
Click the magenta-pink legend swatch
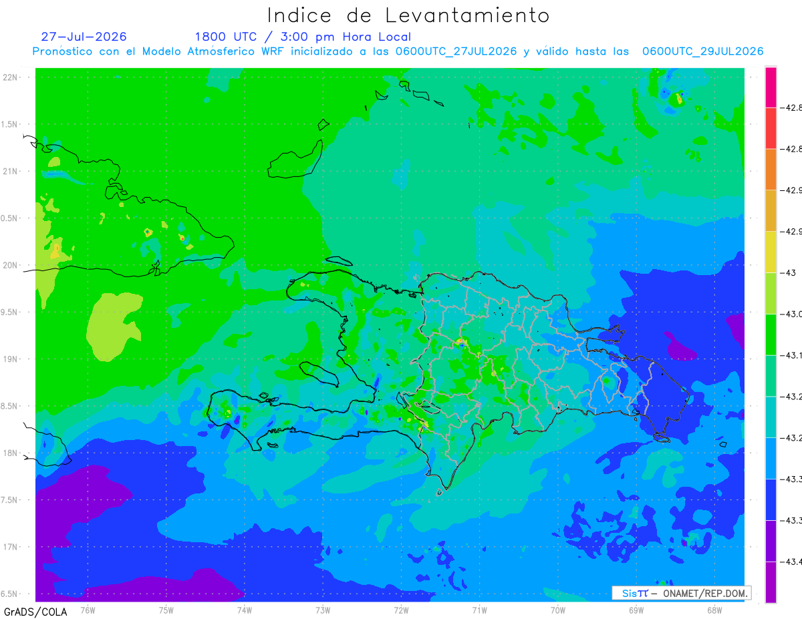(x=771, y=87)
